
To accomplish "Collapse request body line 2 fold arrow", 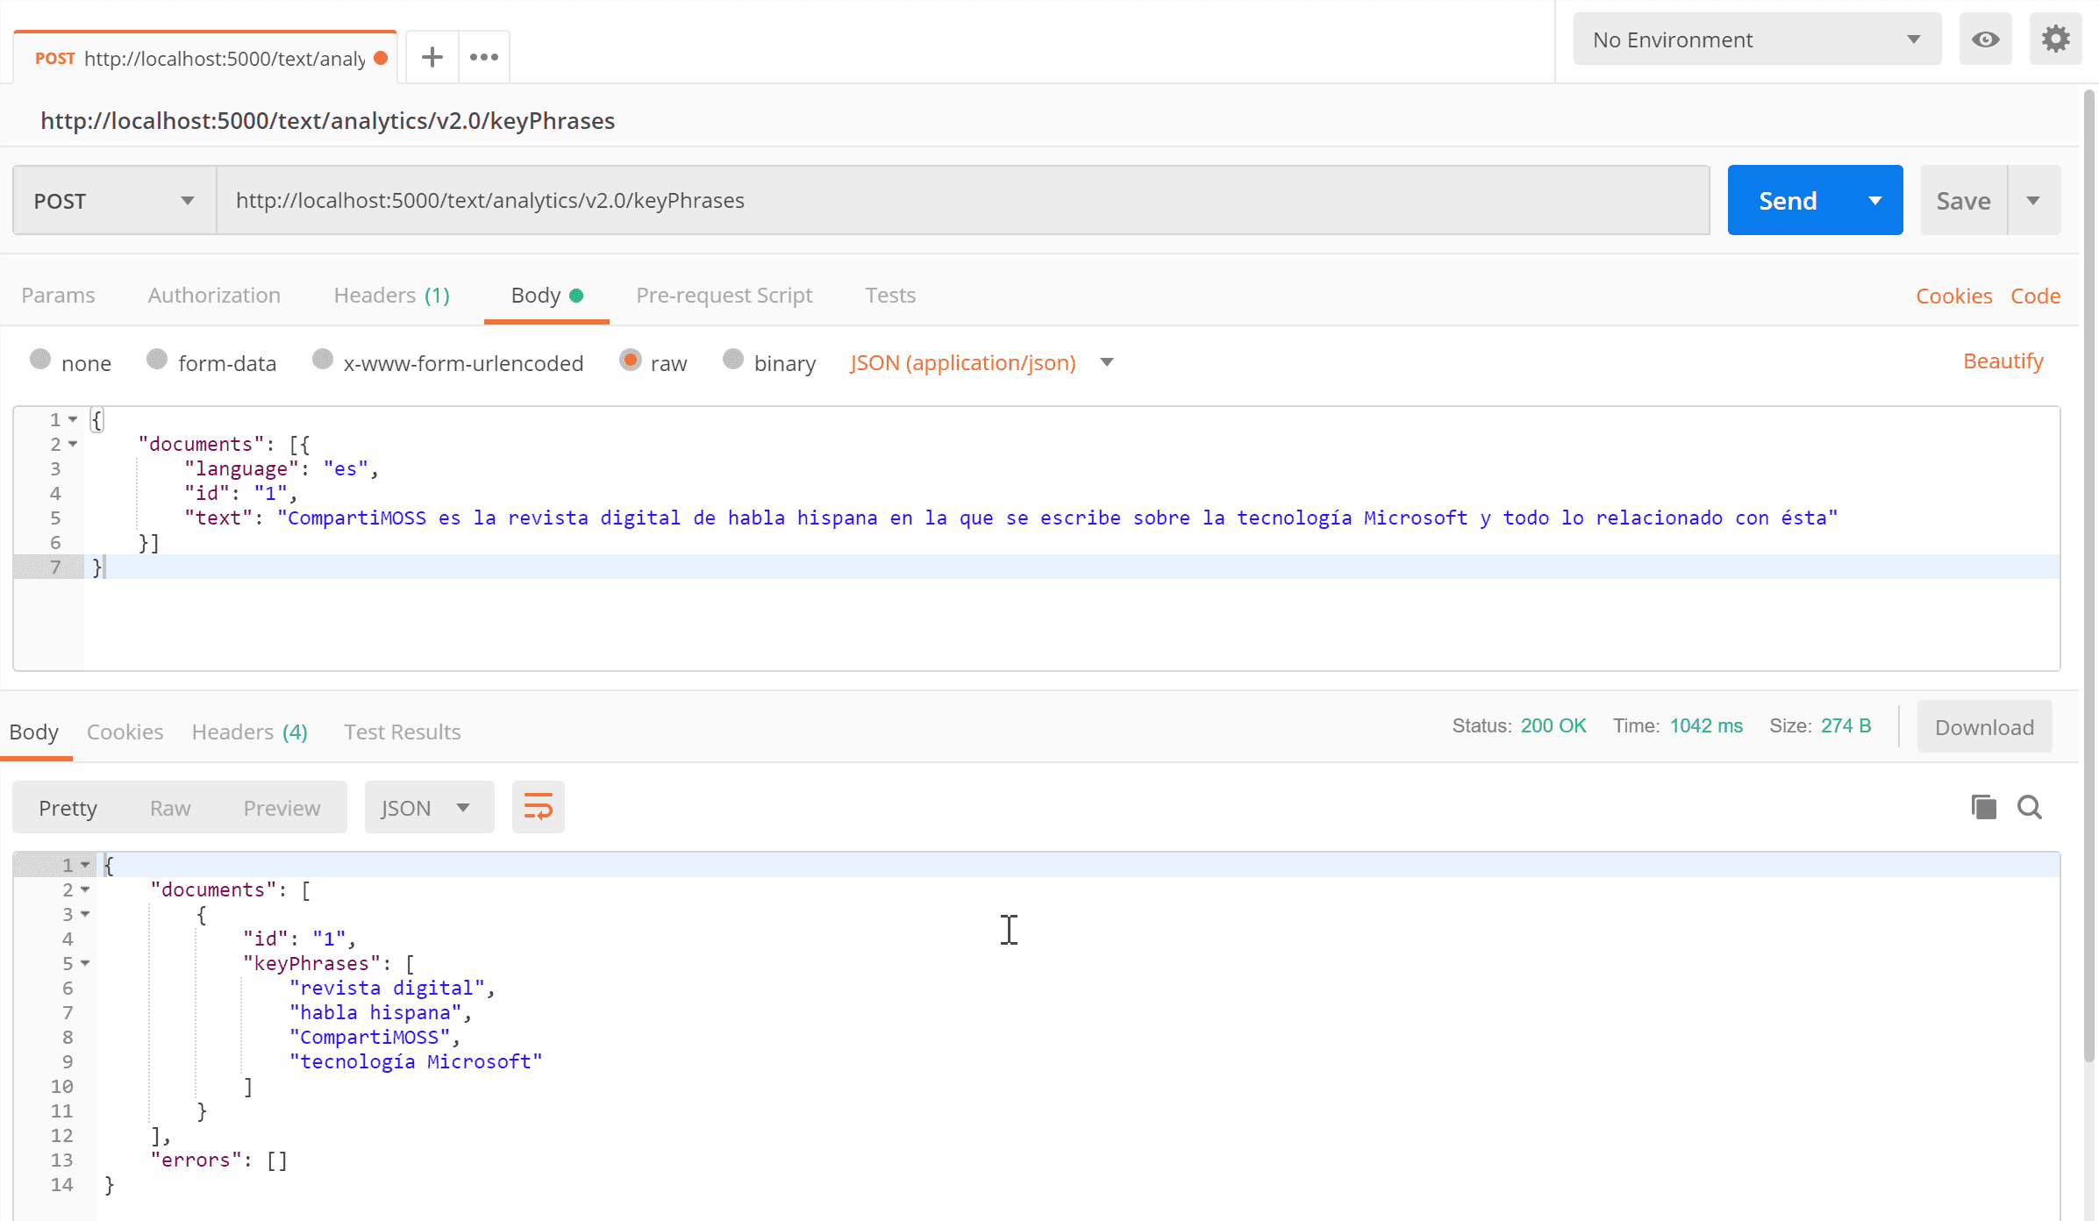I will pyautogui.click(x=74, y=444).
